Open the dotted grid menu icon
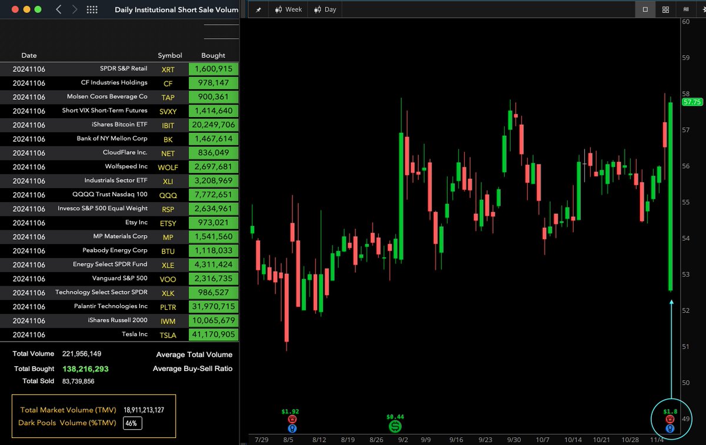Image resolution: width=706 pixels, height=445 pixels. [92, 9]
